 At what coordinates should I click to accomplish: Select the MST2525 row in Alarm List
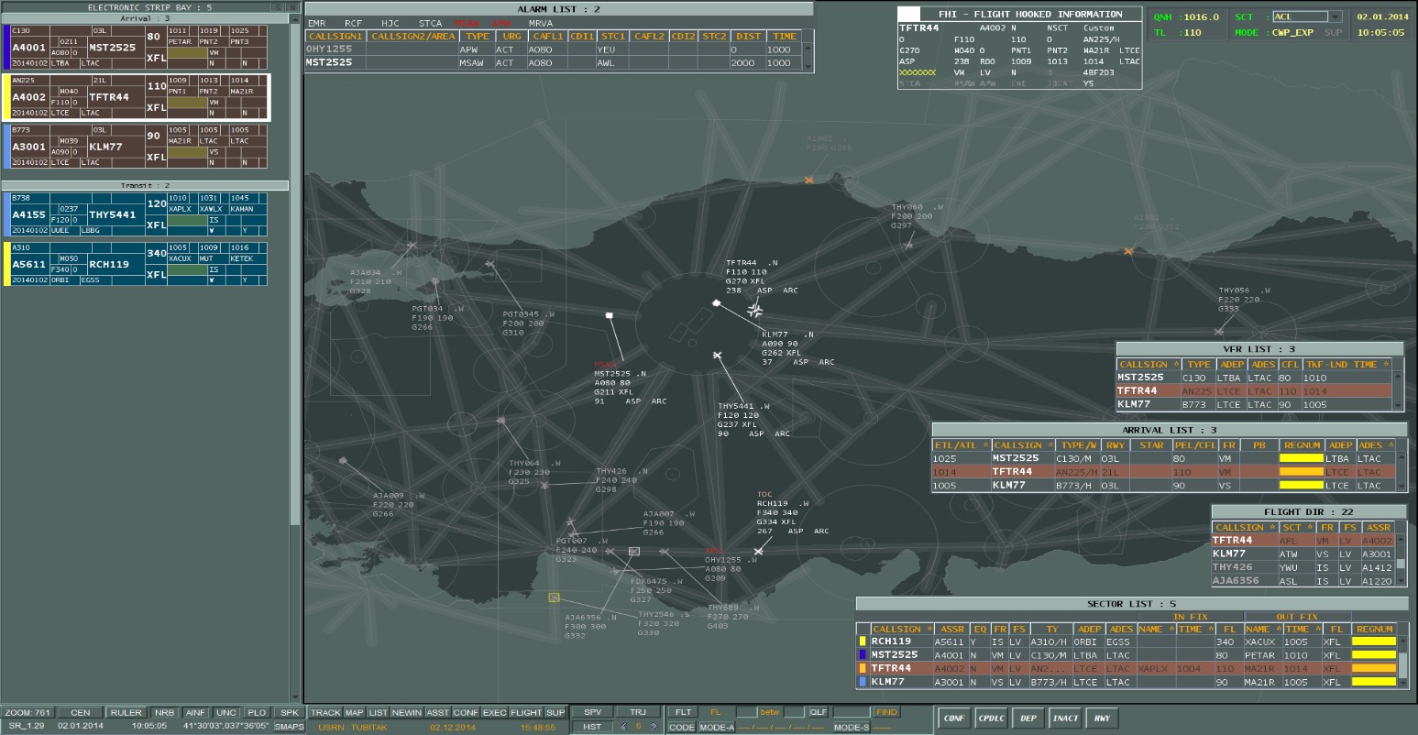click(x=555, y=63)
